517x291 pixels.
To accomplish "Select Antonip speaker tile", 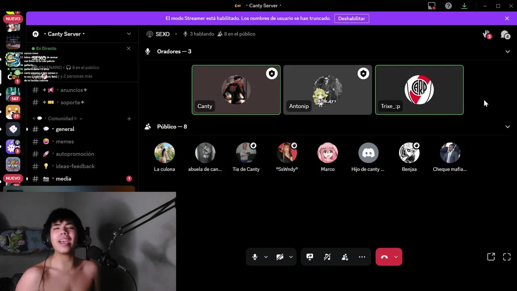I will tap(328, 90).
